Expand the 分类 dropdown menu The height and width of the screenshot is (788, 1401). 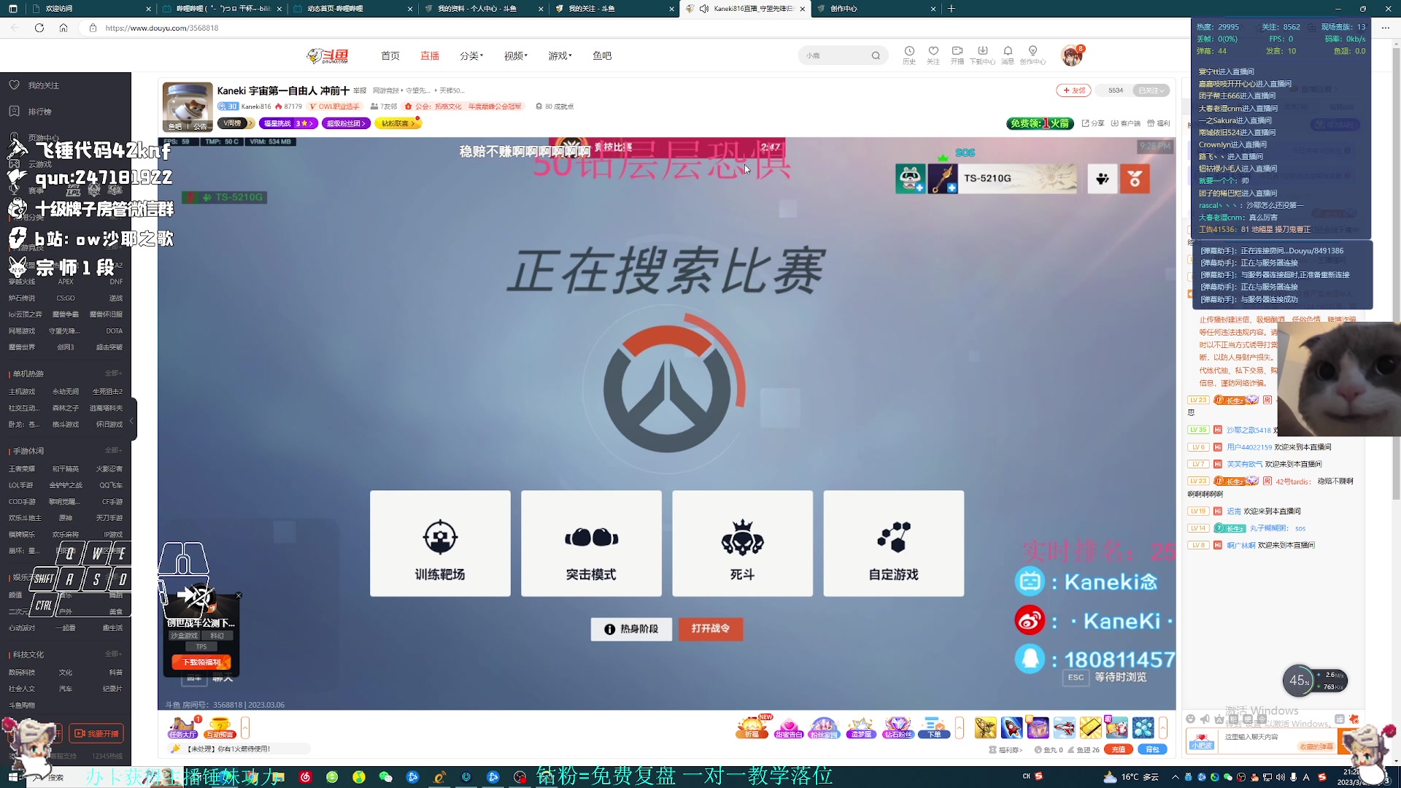point(471,55)
